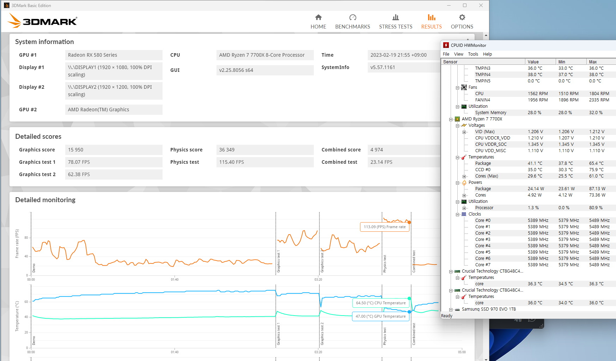Expand the Processor utilization entry

point(464,208)
